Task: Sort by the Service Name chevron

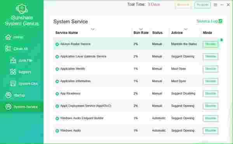Action: point(93,29)
